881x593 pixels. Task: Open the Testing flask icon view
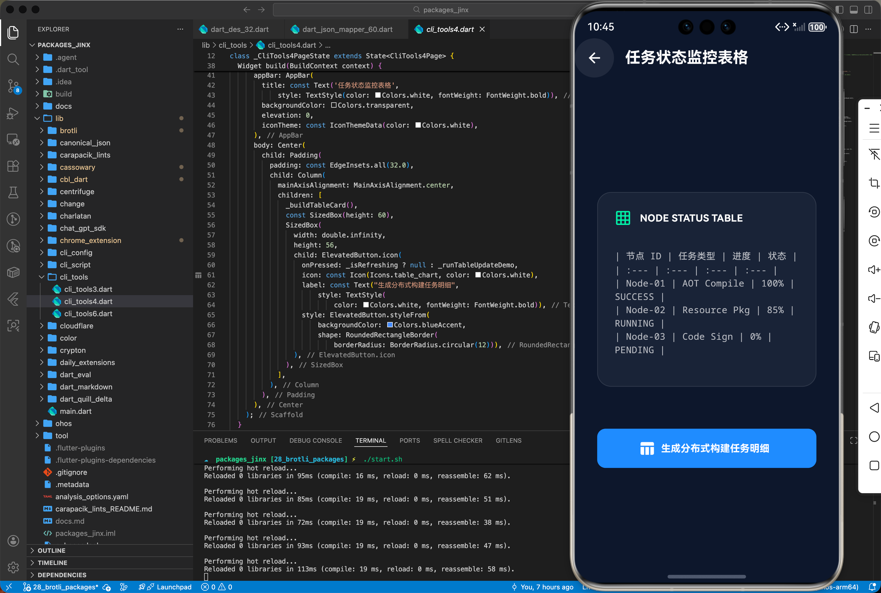point(13,192)
